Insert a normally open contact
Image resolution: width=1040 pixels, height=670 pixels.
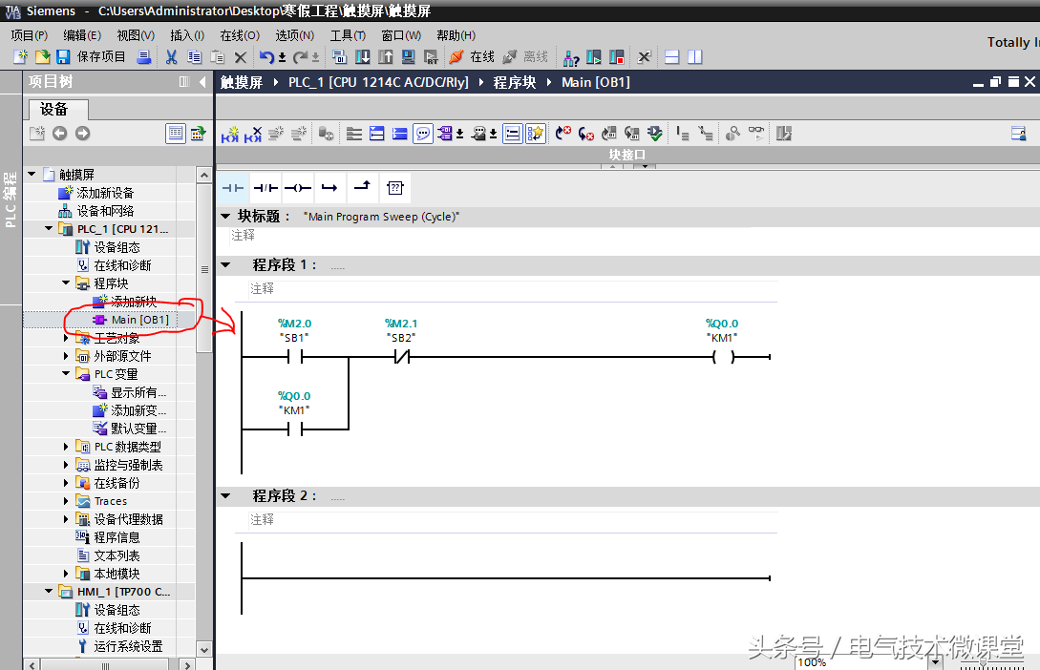coord(233,188)
